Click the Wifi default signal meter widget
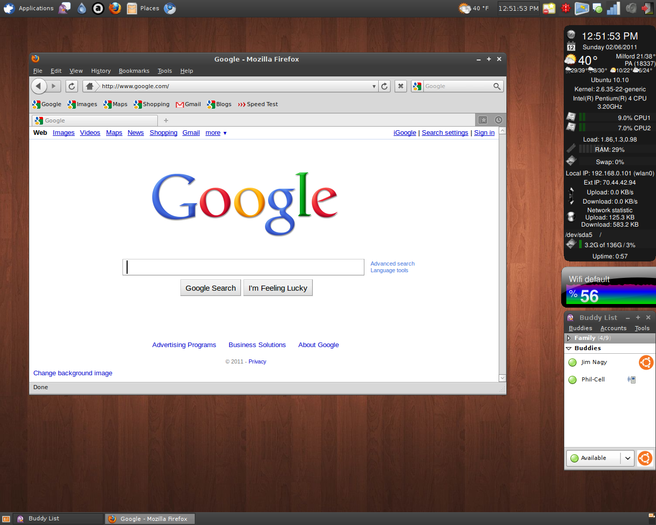 click(609, 287)
